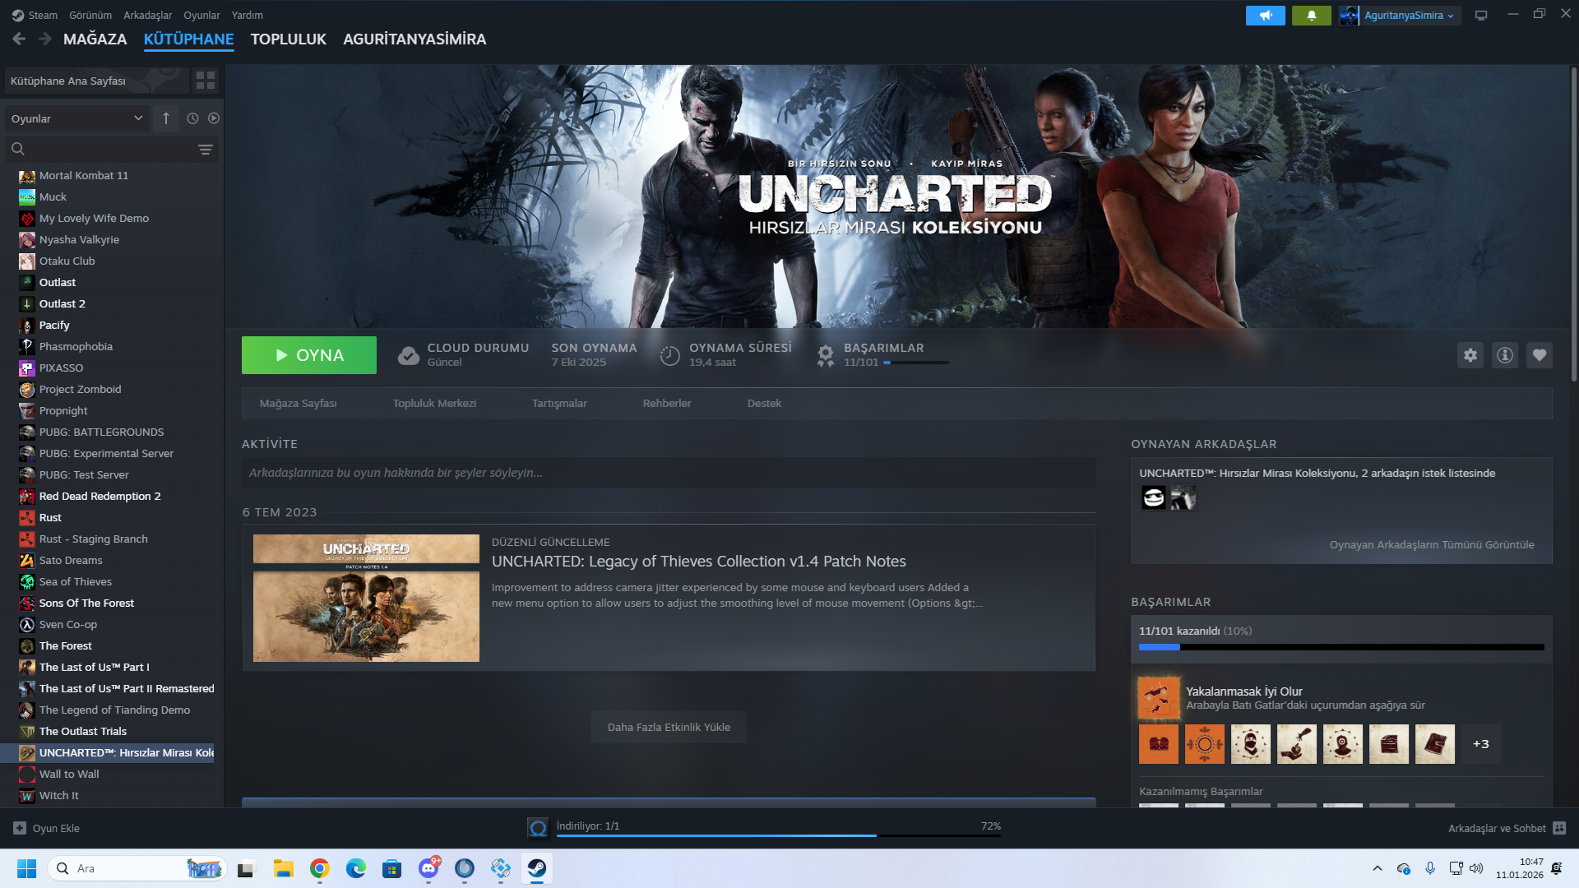
Task: Open the Topluluk Merkezi link
Action: coord(434,403)
